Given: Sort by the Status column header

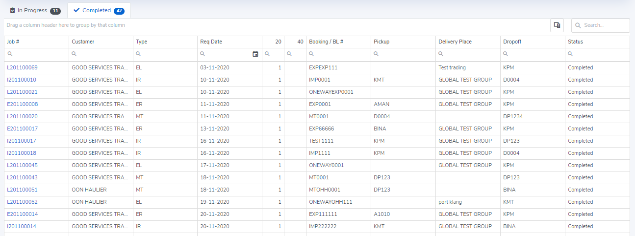Looking at the screenshot, I should click(575, 42).
